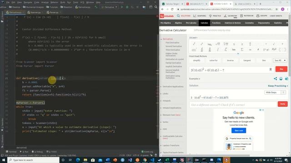Insert the x squared keypad symbol
Viewport: 291px width, 163px height.
coord(194,44)
